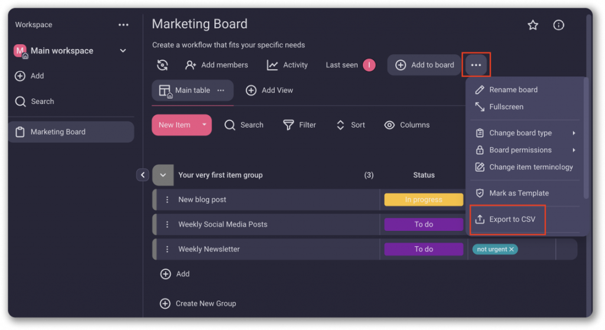Expand the Main workspace dropdown
Viewport: 605px width, 330px height.
click(x=123, y=51)
